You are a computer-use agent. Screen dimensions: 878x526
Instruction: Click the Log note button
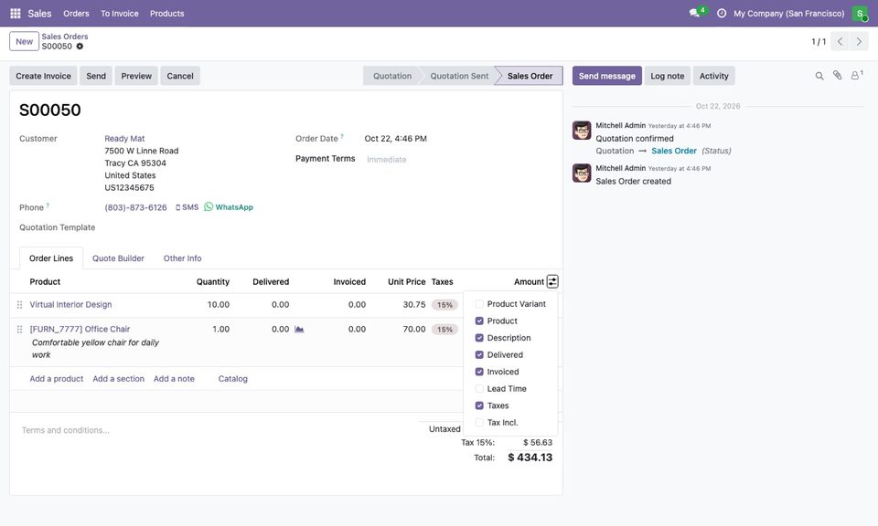coord(667,76)
